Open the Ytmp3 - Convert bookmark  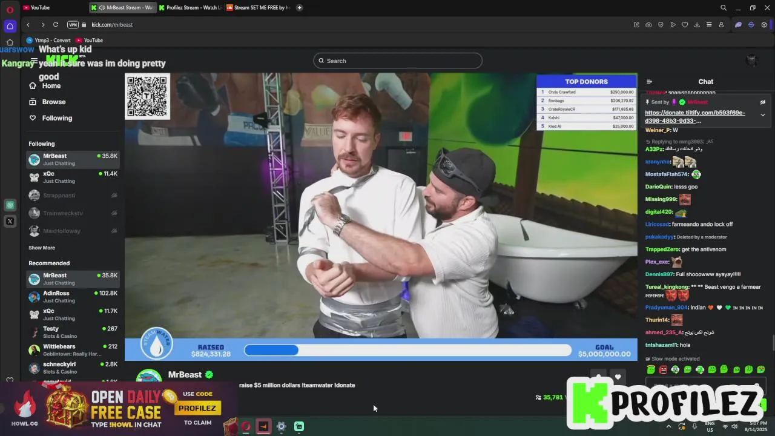point(48,41)
